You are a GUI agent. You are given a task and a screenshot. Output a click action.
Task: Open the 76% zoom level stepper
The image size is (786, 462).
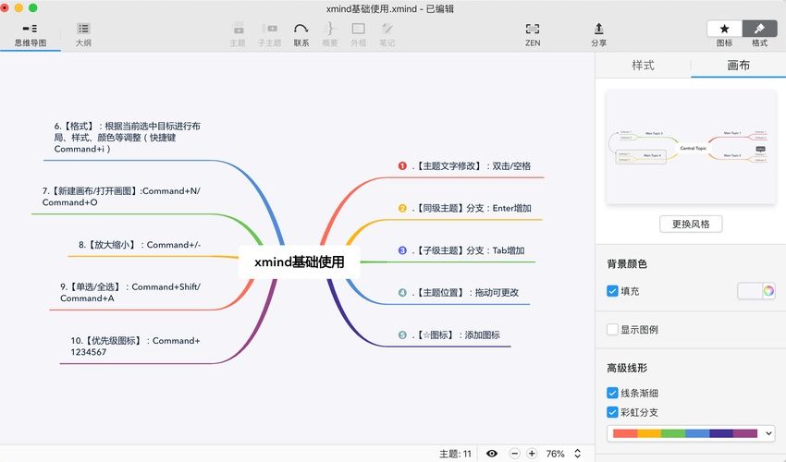pyautogui.click(x=577, y=454)
